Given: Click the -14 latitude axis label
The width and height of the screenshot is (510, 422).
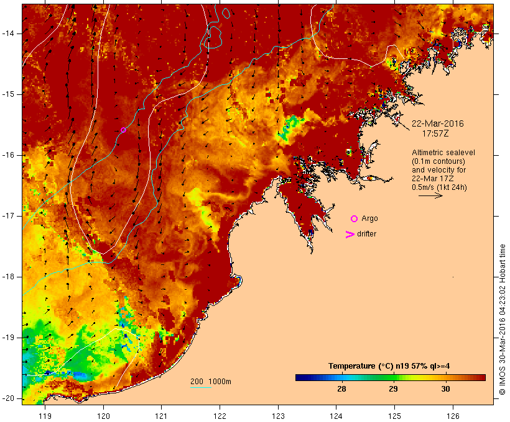Looking at the screenshot, I should point(7,34).
